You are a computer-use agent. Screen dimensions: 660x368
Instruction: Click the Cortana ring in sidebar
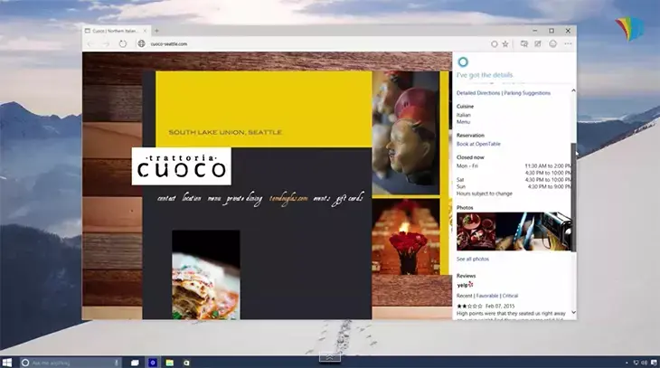point(463,61)
